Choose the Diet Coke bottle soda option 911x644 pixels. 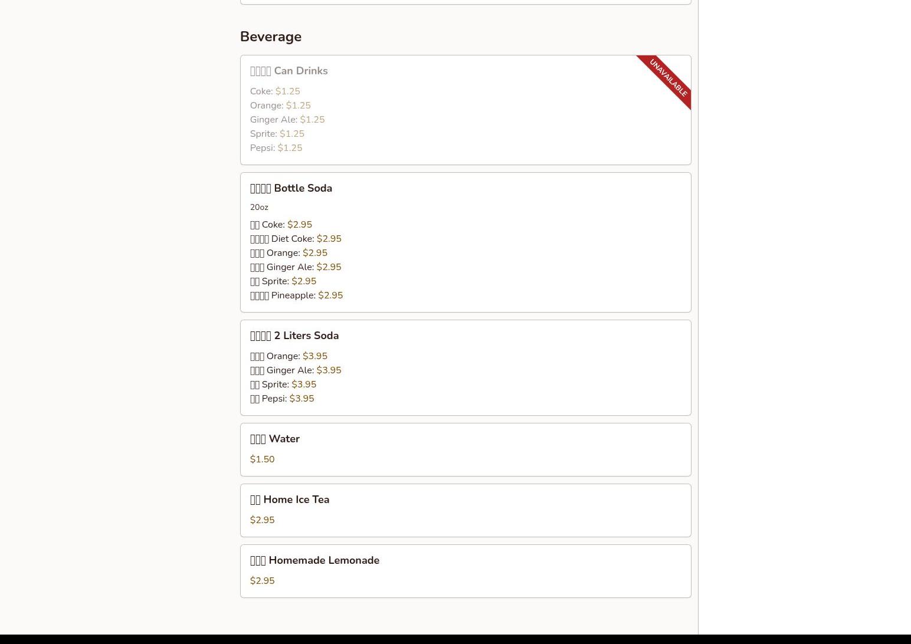[x=295, y=239]
